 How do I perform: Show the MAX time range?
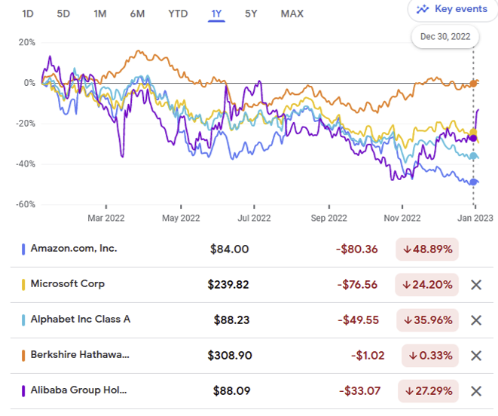point(292,14)
